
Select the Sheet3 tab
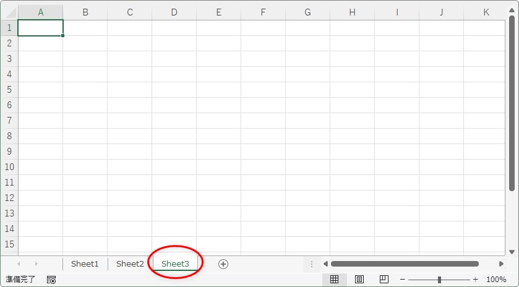(175, 263)
